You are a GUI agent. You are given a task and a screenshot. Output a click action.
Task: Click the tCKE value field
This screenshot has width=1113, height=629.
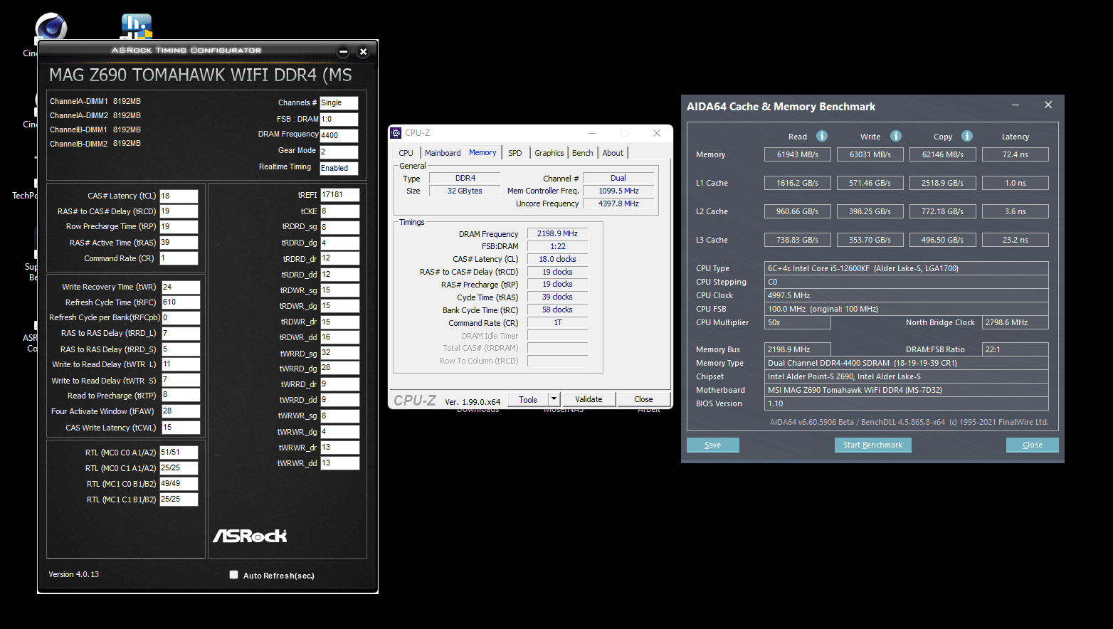point(339,211)
